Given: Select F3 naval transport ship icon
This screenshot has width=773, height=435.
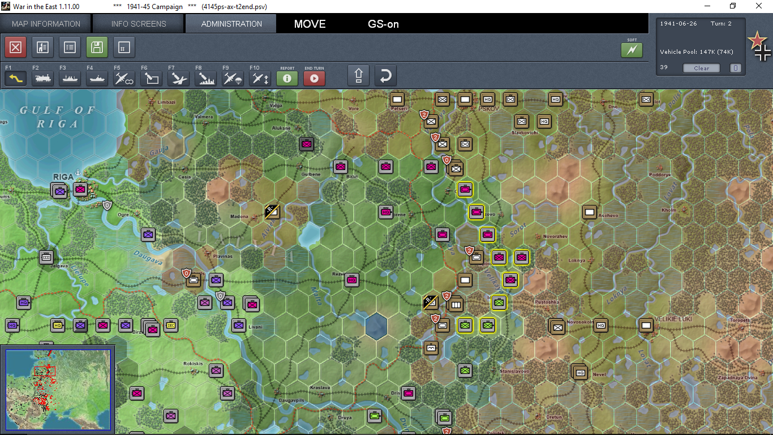Looking at the screenshot, I should (70, 78).
